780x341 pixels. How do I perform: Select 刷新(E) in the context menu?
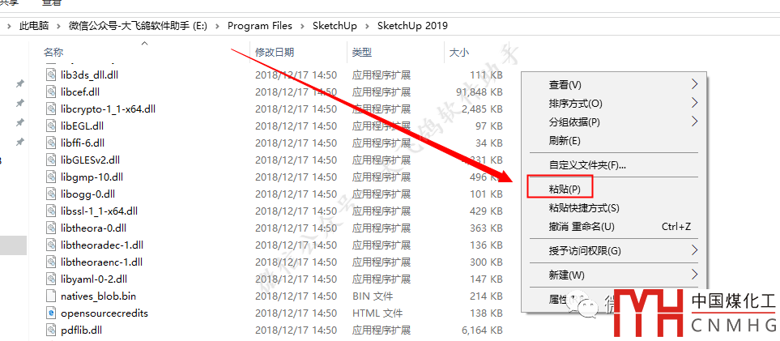pyautogui.click(x=565, y=141)
